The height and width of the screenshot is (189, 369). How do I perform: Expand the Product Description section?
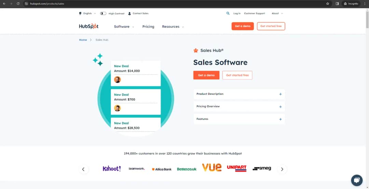click(239, 94)
